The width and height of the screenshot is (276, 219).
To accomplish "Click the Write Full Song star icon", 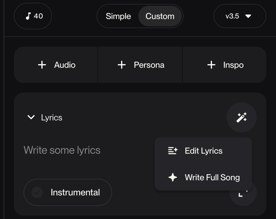I will (173, 177).
